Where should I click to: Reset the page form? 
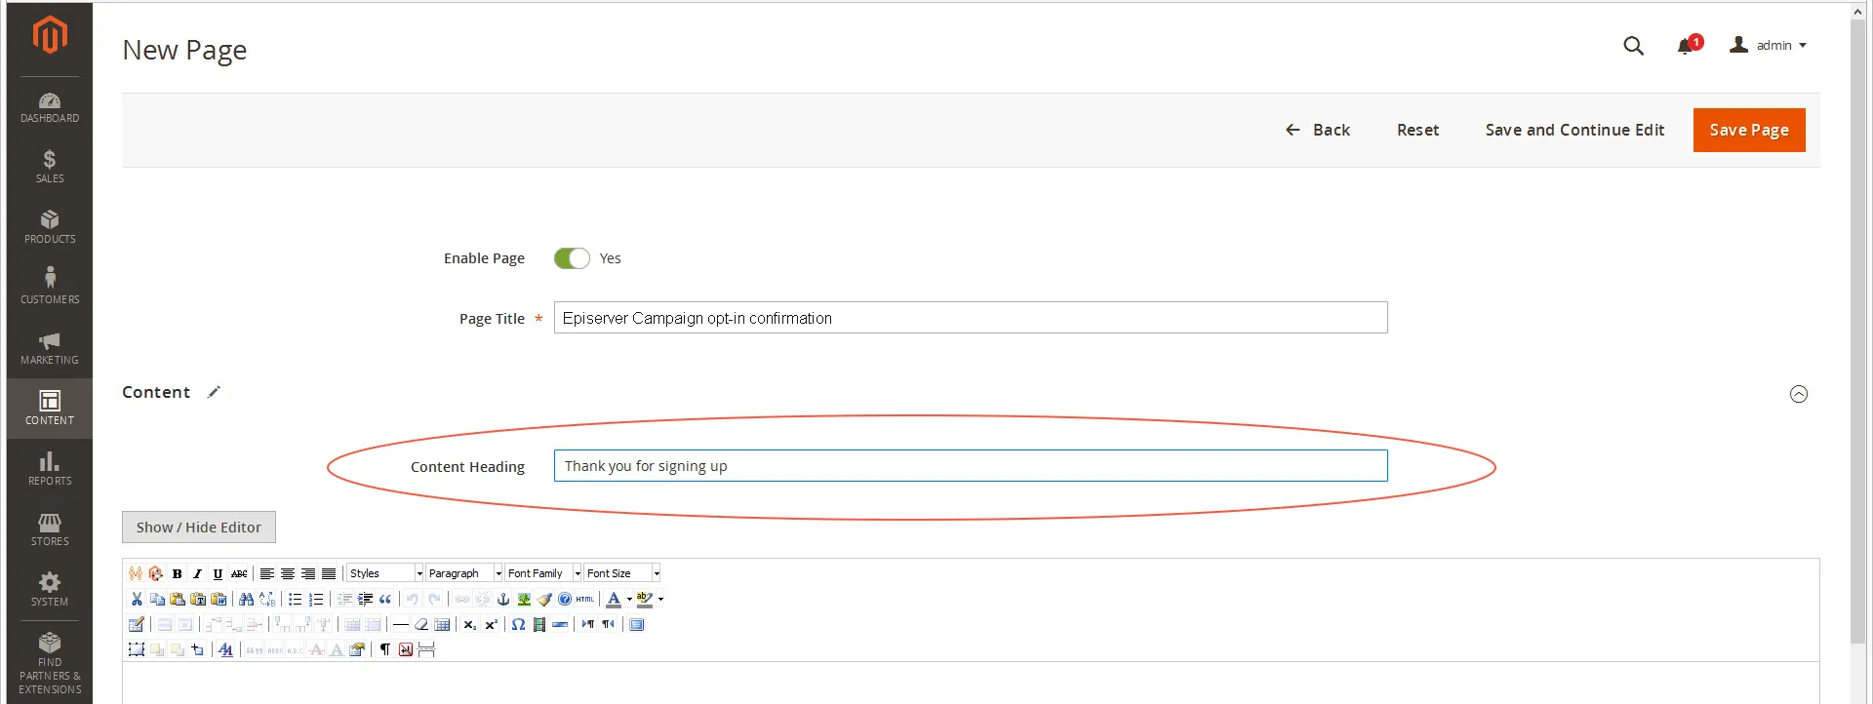pyautogui.click(x=1417, y=130)
